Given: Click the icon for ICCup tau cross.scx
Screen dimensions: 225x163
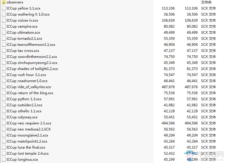Looking at the screenshot, I should coord(4,50).
